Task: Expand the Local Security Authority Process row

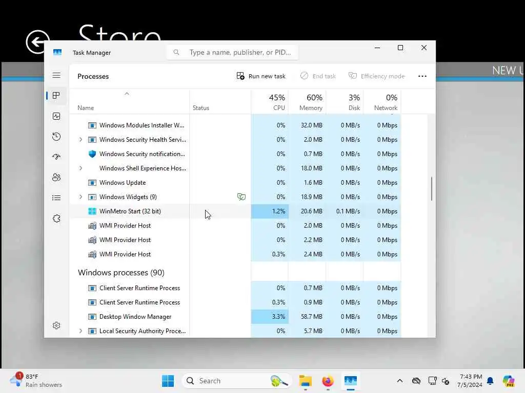Action: coord(80,331)
